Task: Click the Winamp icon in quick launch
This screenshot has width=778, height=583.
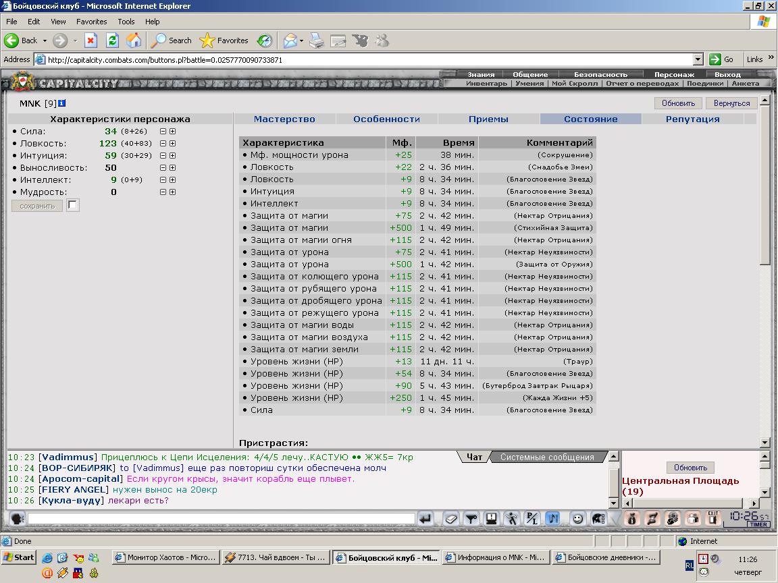Action: 63,573
